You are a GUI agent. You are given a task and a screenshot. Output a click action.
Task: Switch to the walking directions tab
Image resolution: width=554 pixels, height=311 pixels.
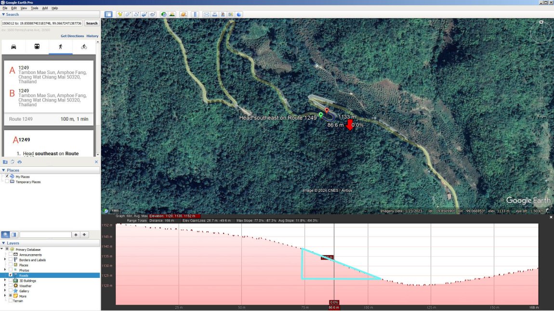[x=61, y=46]
